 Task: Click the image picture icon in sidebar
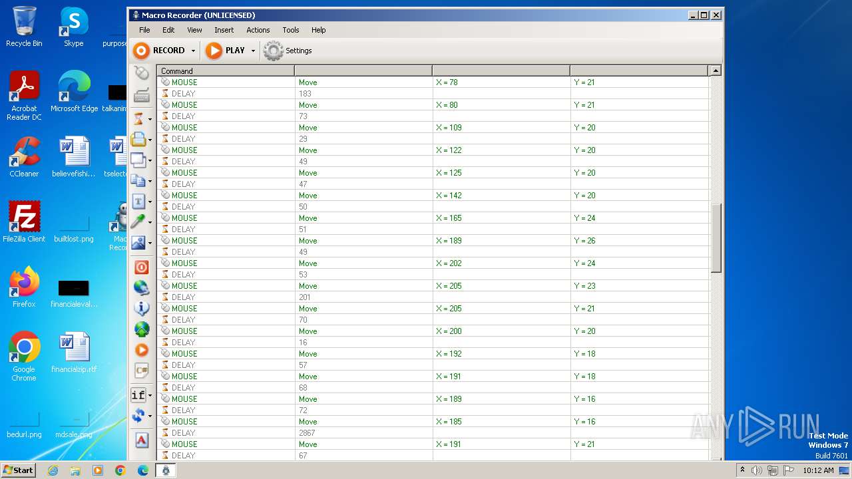(138, 243)
